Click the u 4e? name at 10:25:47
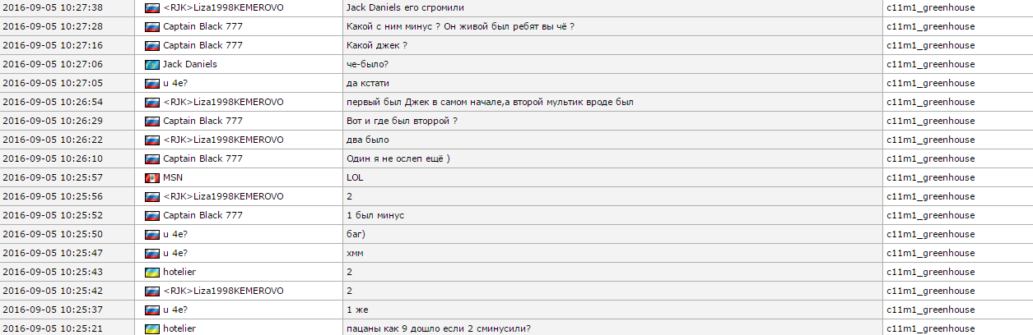 174,253
